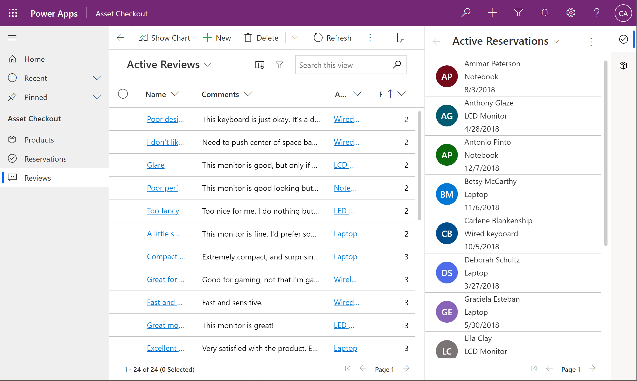Click Show Chart button
The height and width of the screenshot is (381, 637).
(x=164, y=38)
